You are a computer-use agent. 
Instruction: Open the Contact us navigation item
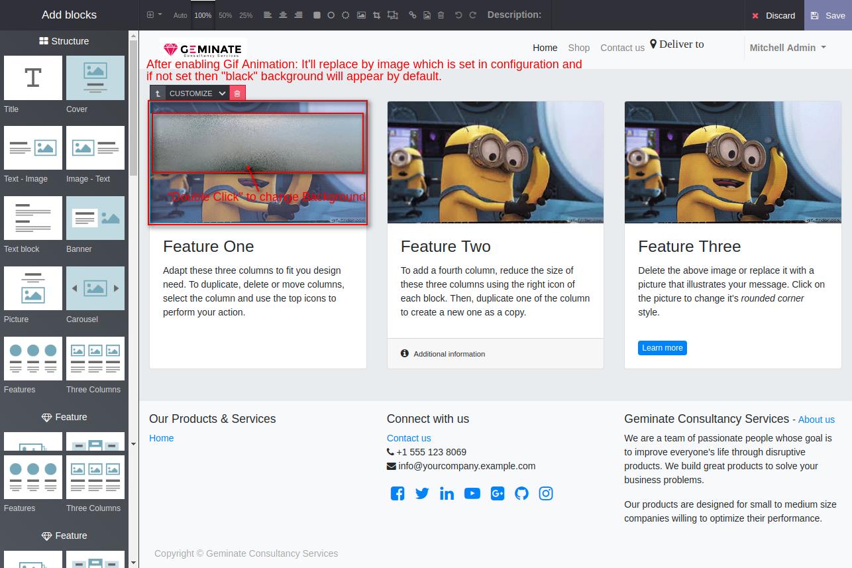622,48
